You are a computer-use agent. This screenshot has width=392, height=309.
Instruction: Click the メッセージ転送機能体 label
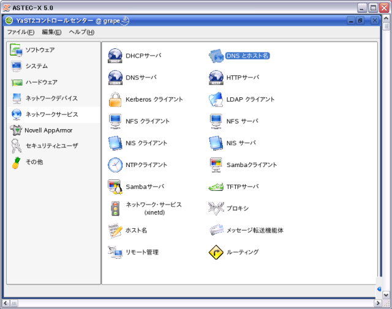click(x=255, y=231)
